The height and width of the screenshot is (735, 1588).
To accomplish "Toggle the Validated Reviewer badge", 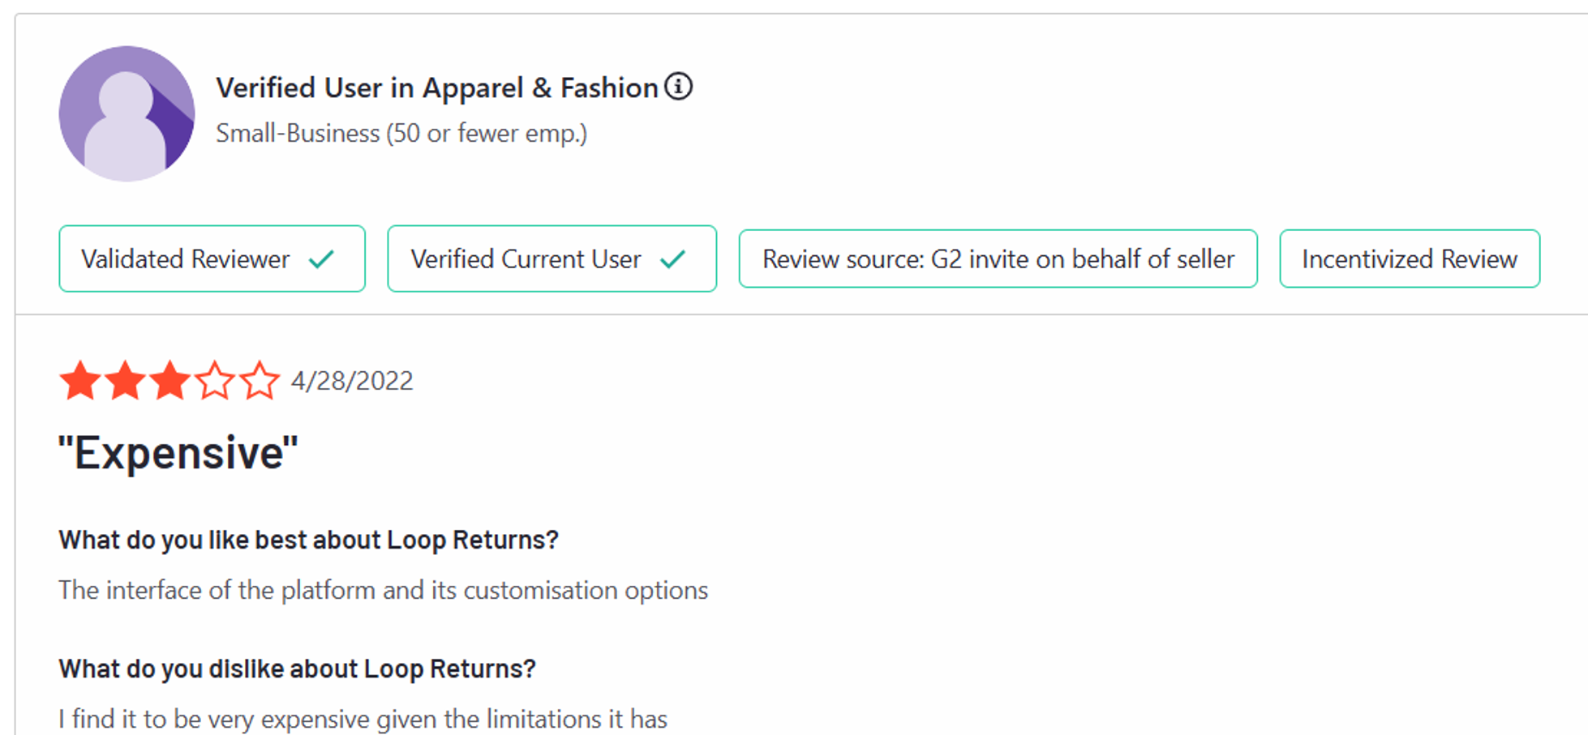I will [212, 259].
